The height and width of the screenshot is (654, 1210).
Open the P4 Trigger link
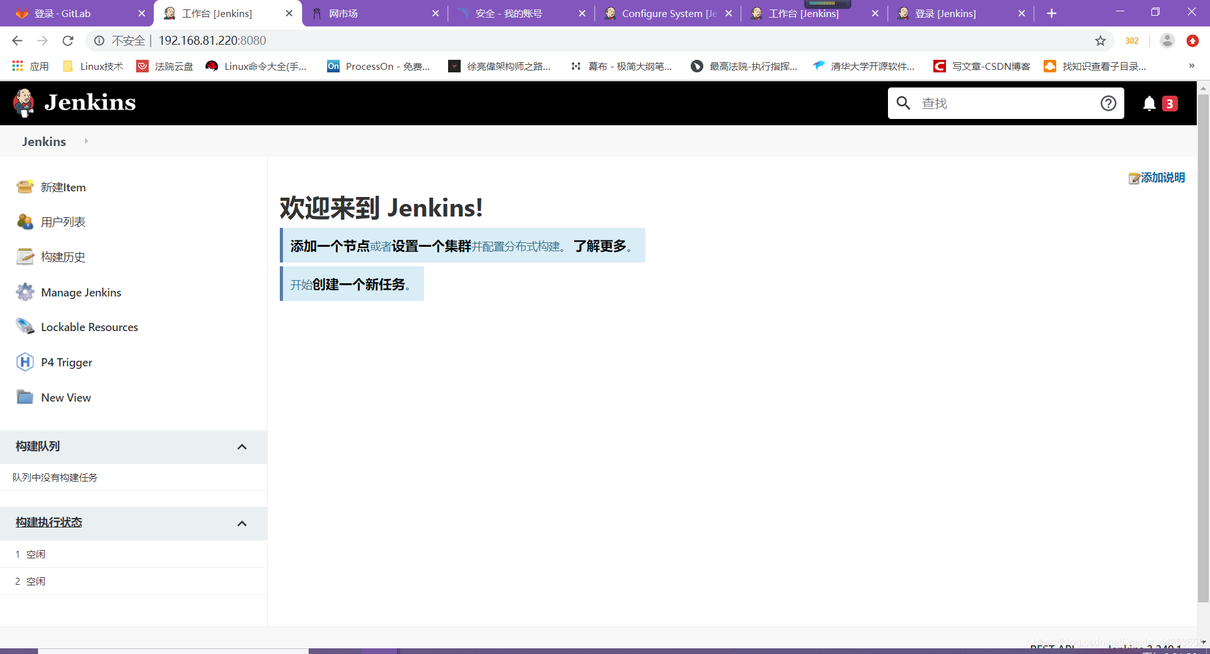[x=66, y=363]
